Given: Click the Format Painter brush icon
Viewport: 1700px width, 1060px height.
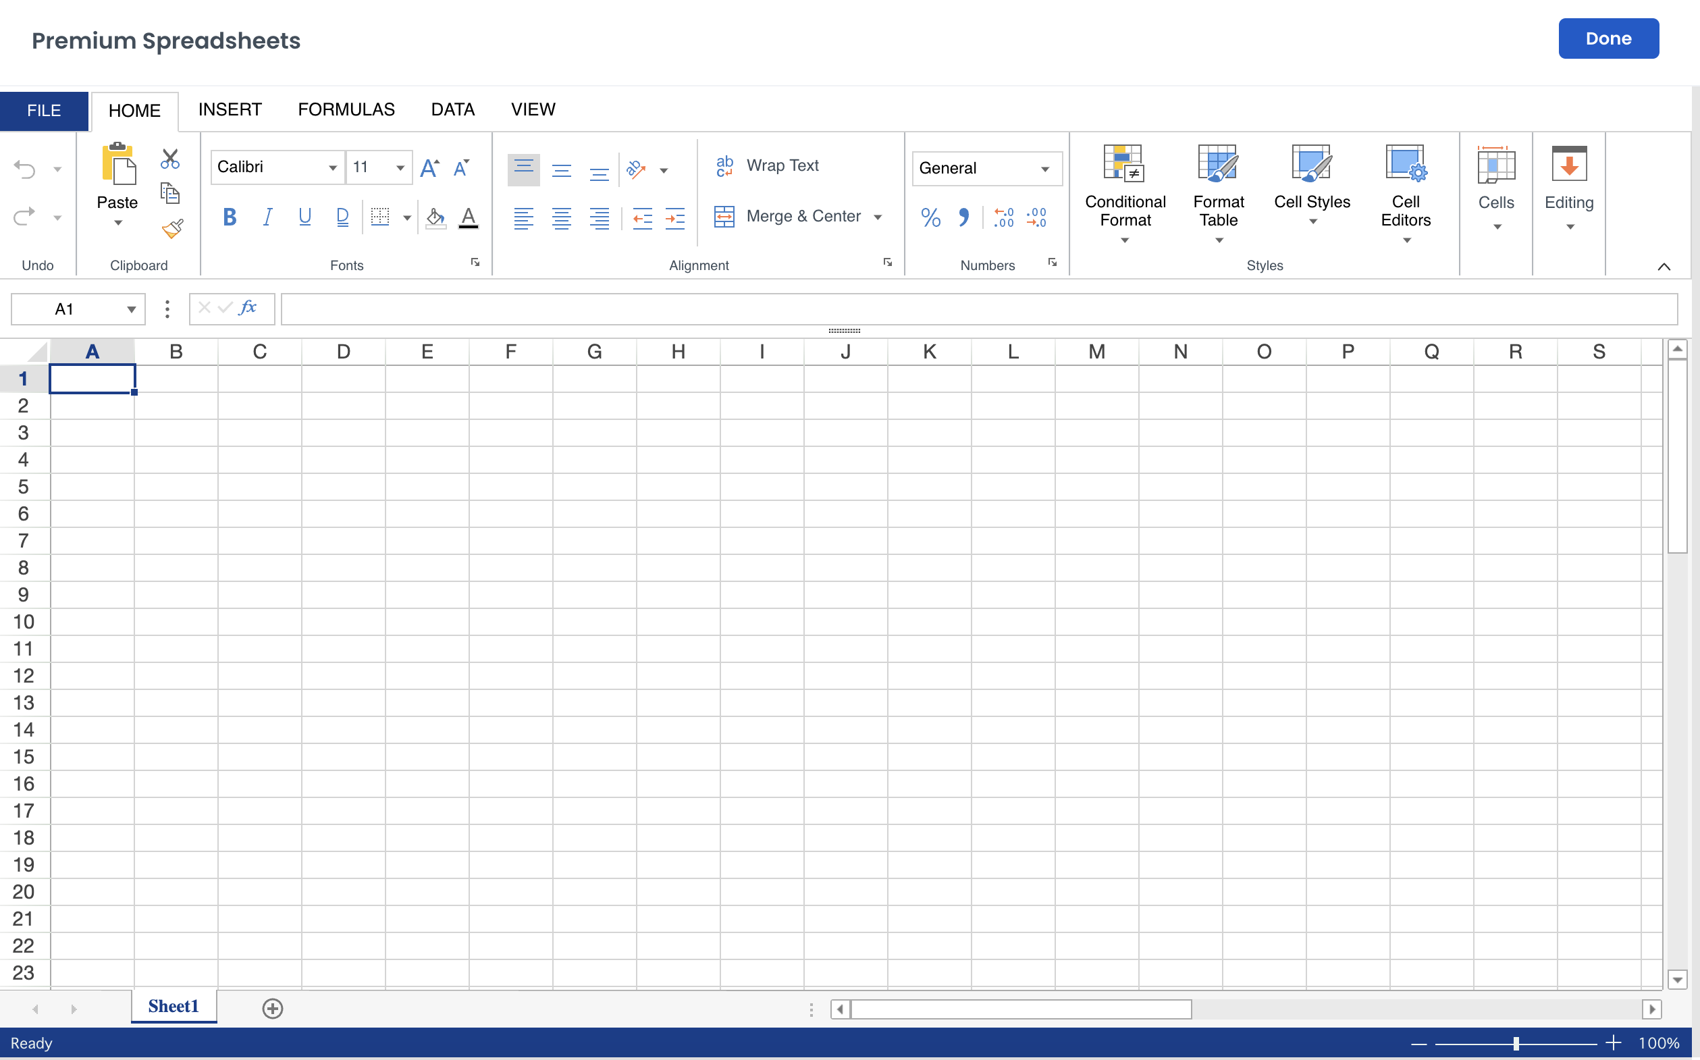Looking at the screenshot, I should (171, 229).
